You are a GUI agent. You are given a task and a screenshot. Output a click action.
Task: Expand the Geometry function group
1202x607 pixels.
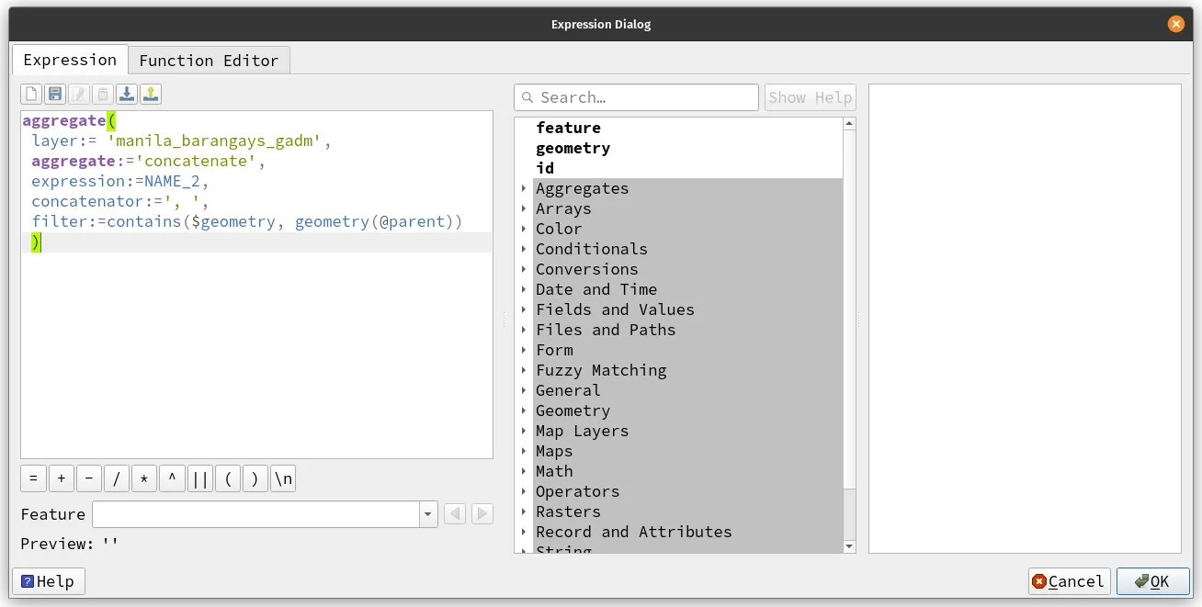click(x=524, y=410)
